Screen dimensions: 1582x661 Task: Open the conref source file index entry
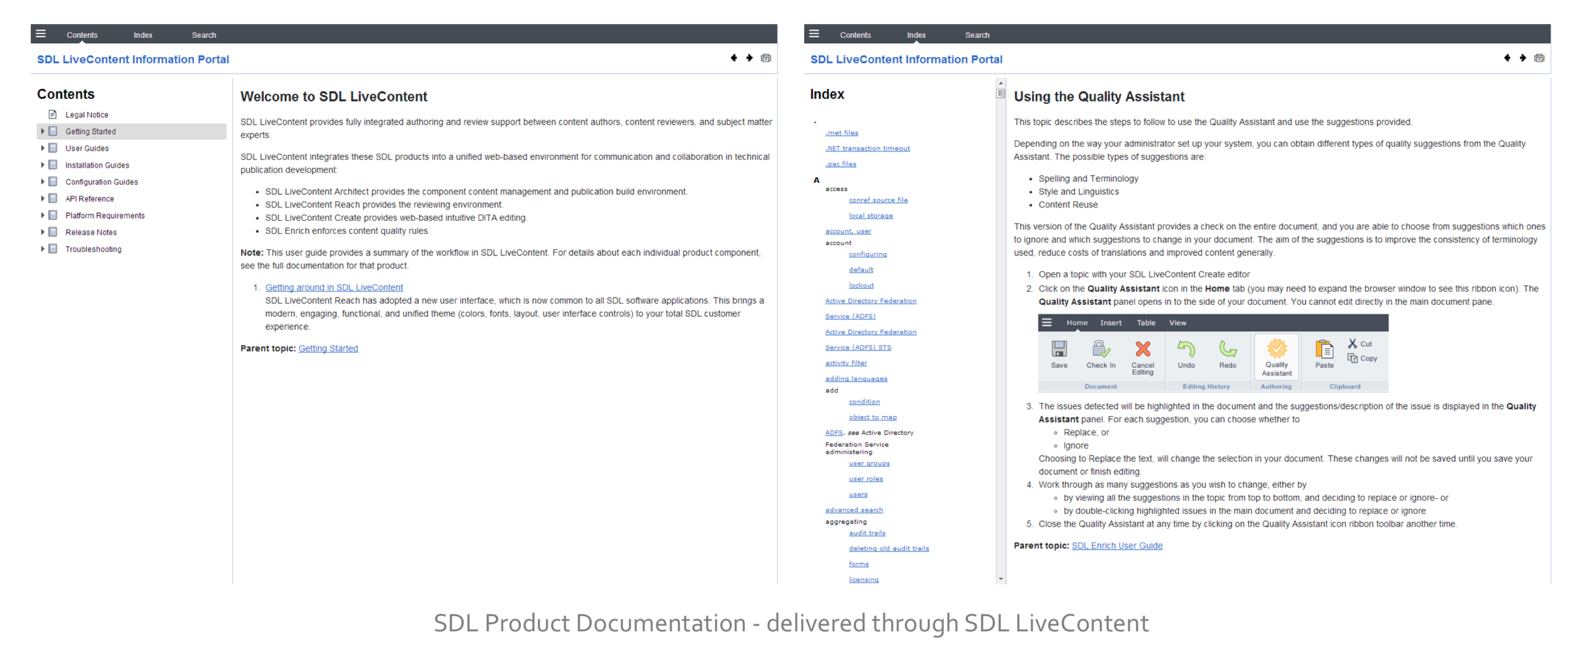tap(878, 200)
